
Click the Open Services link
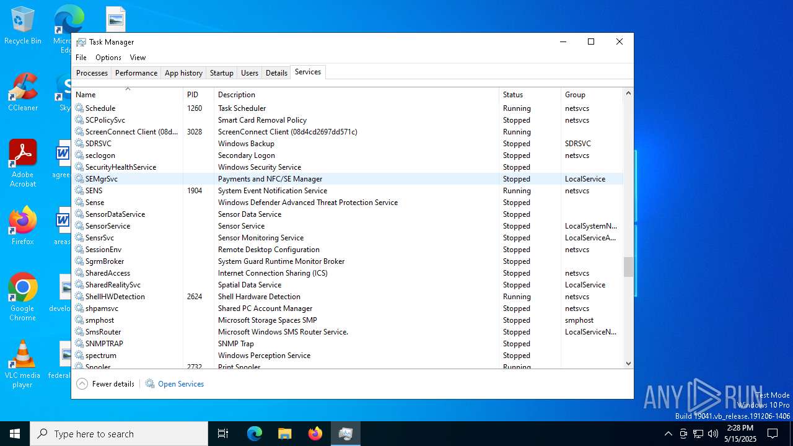181,384
